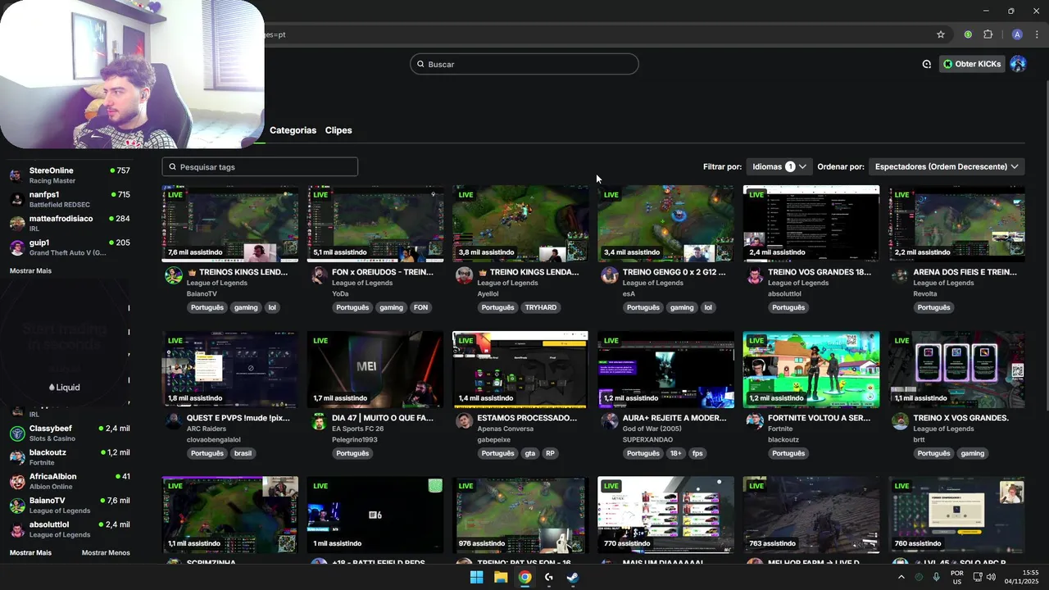Select '18+' tag under SUPERXANDAO stream
1049x590 pixels.
coord(676,453)
